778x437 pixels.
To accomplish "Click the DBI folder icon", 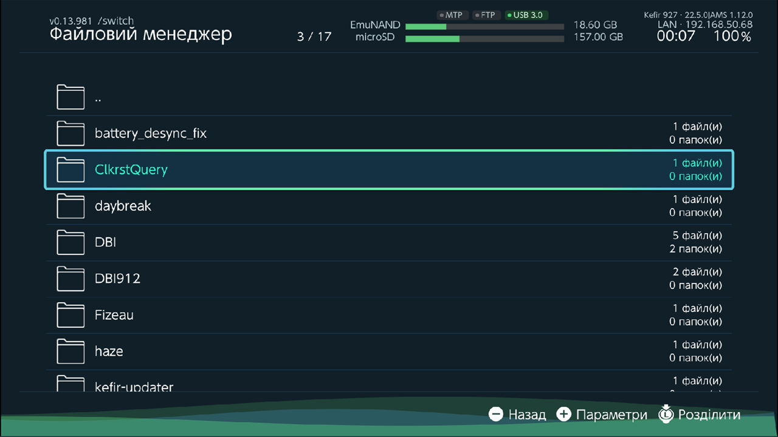I will [x=71, y=243].
